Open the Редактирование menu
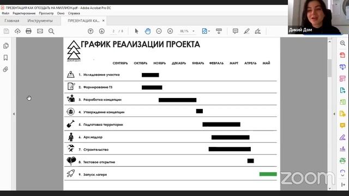This screenshot has width=349, height=196. (x=24, y=13)
